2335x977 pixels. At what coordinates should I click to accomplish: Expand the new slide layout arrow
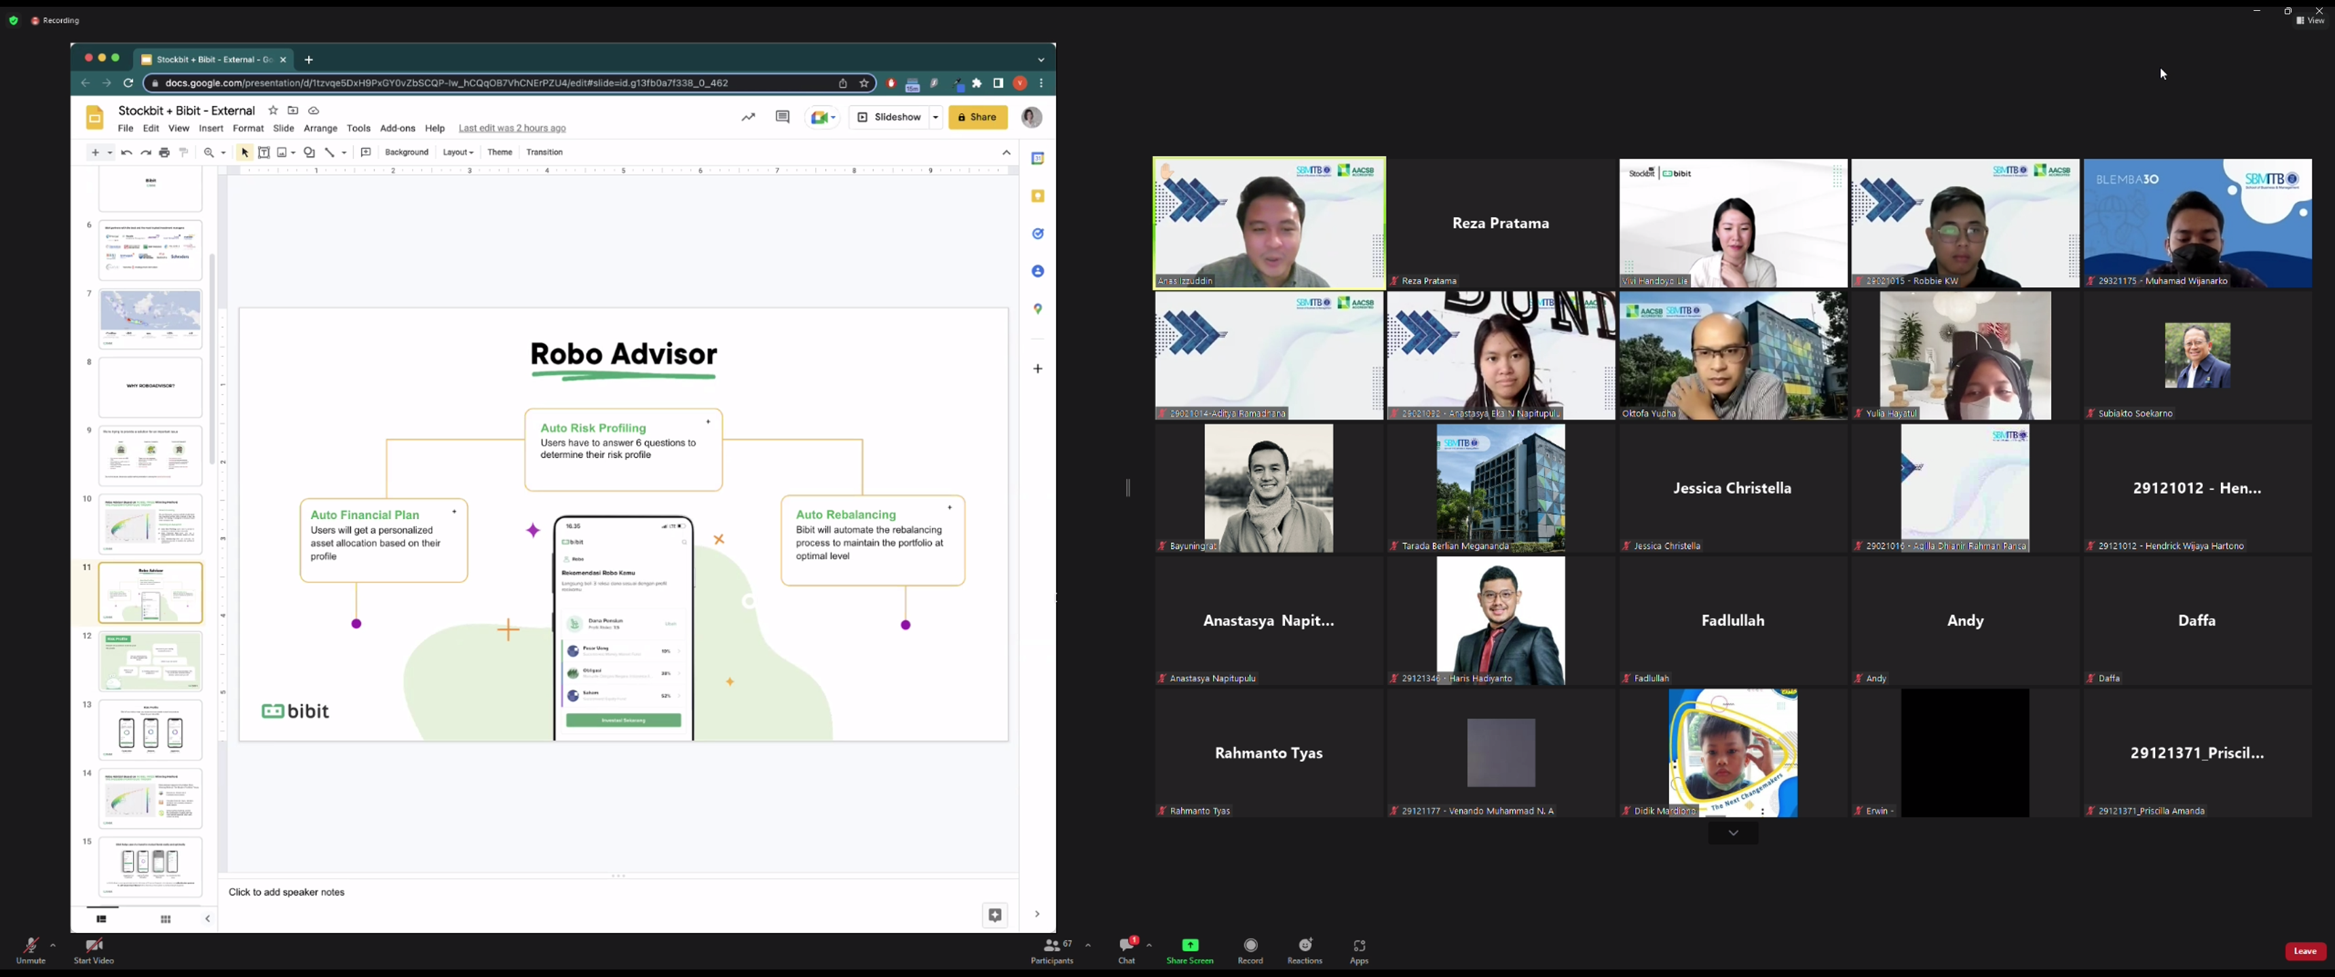pyautogui.click(x=110, y=152)
